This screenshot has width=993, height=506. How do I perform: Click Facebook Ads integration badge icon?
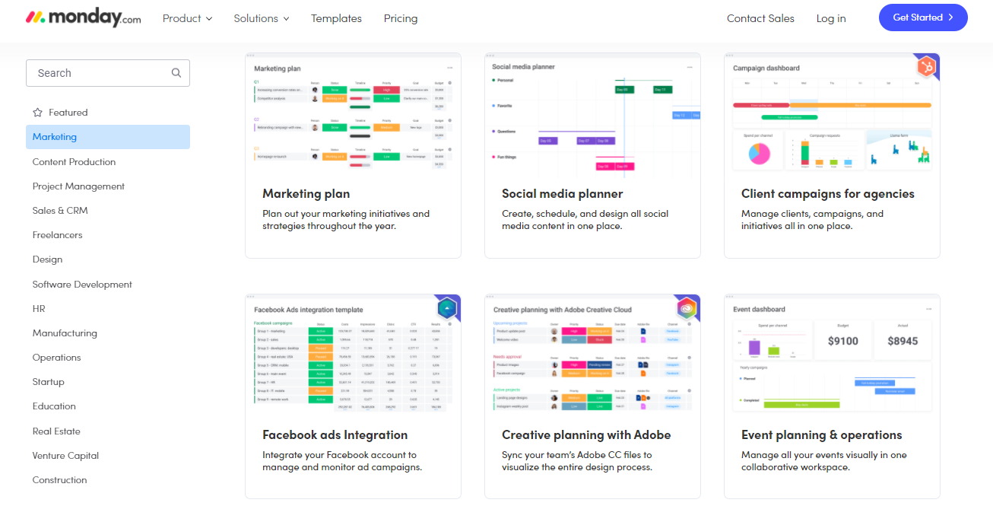[447, 308]
